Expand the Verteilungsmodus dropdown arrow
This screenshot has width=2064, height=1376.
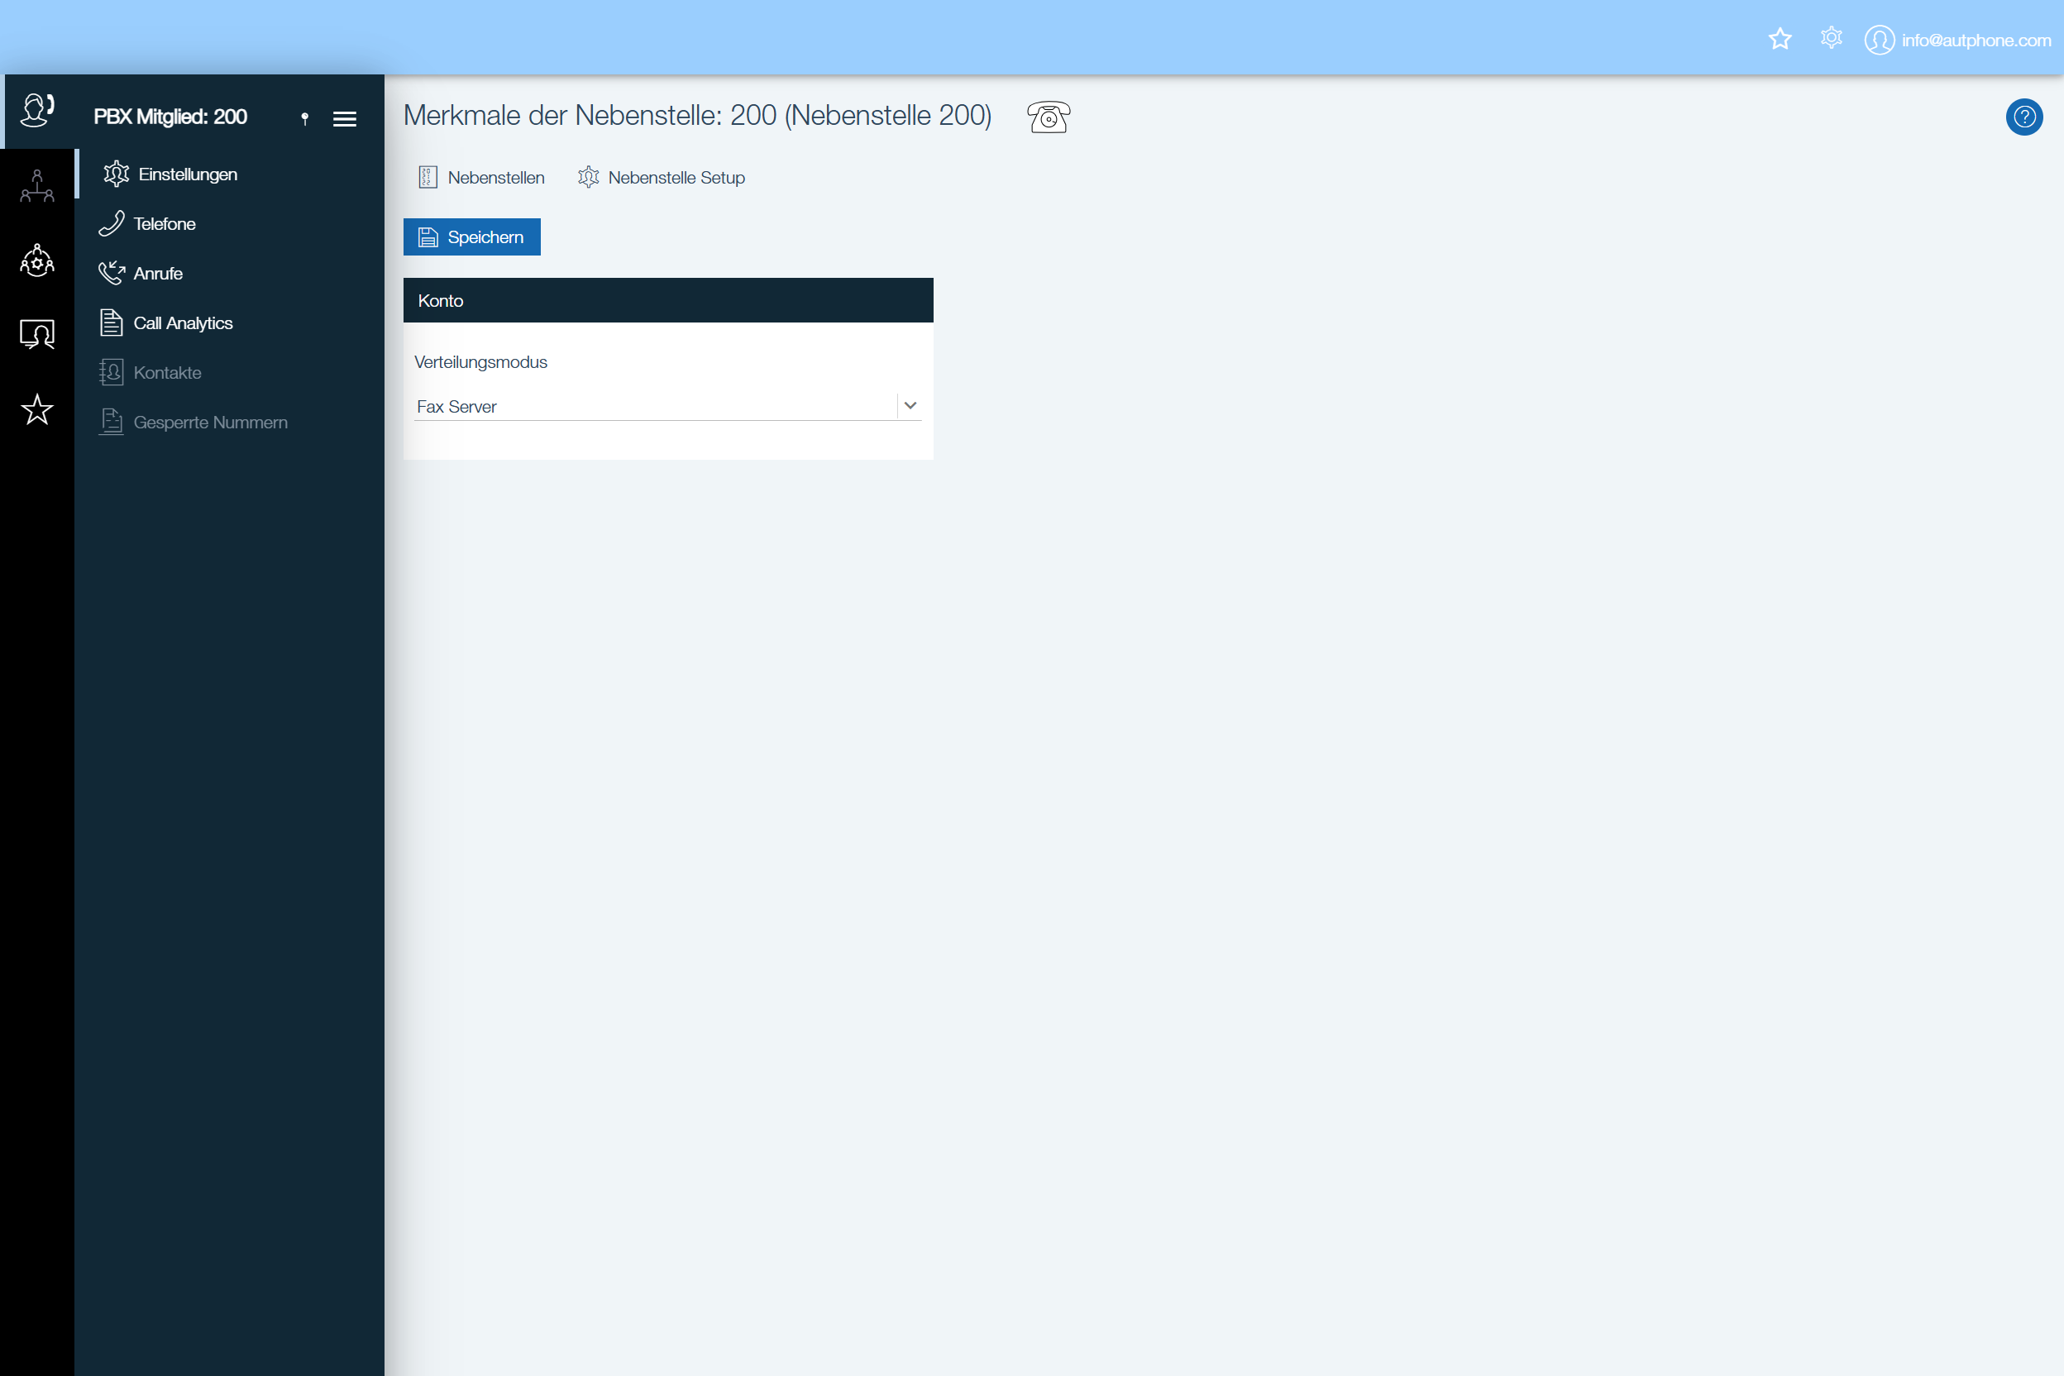[910, 405]
